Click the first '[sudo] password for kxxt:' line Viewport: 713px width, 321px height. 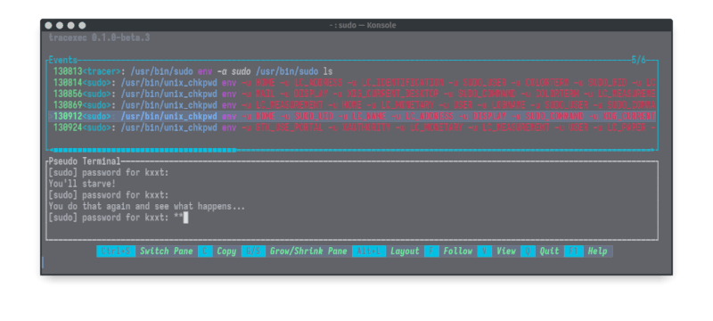coord(109,173)
